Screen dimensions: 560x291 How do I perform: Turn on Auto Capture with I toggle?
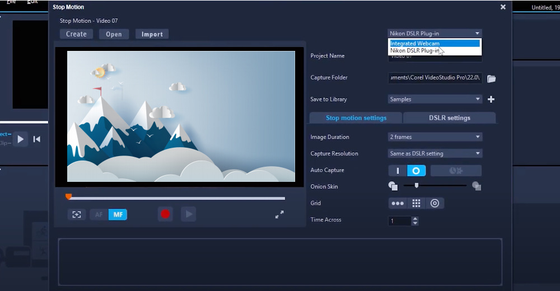pos(398,171)
